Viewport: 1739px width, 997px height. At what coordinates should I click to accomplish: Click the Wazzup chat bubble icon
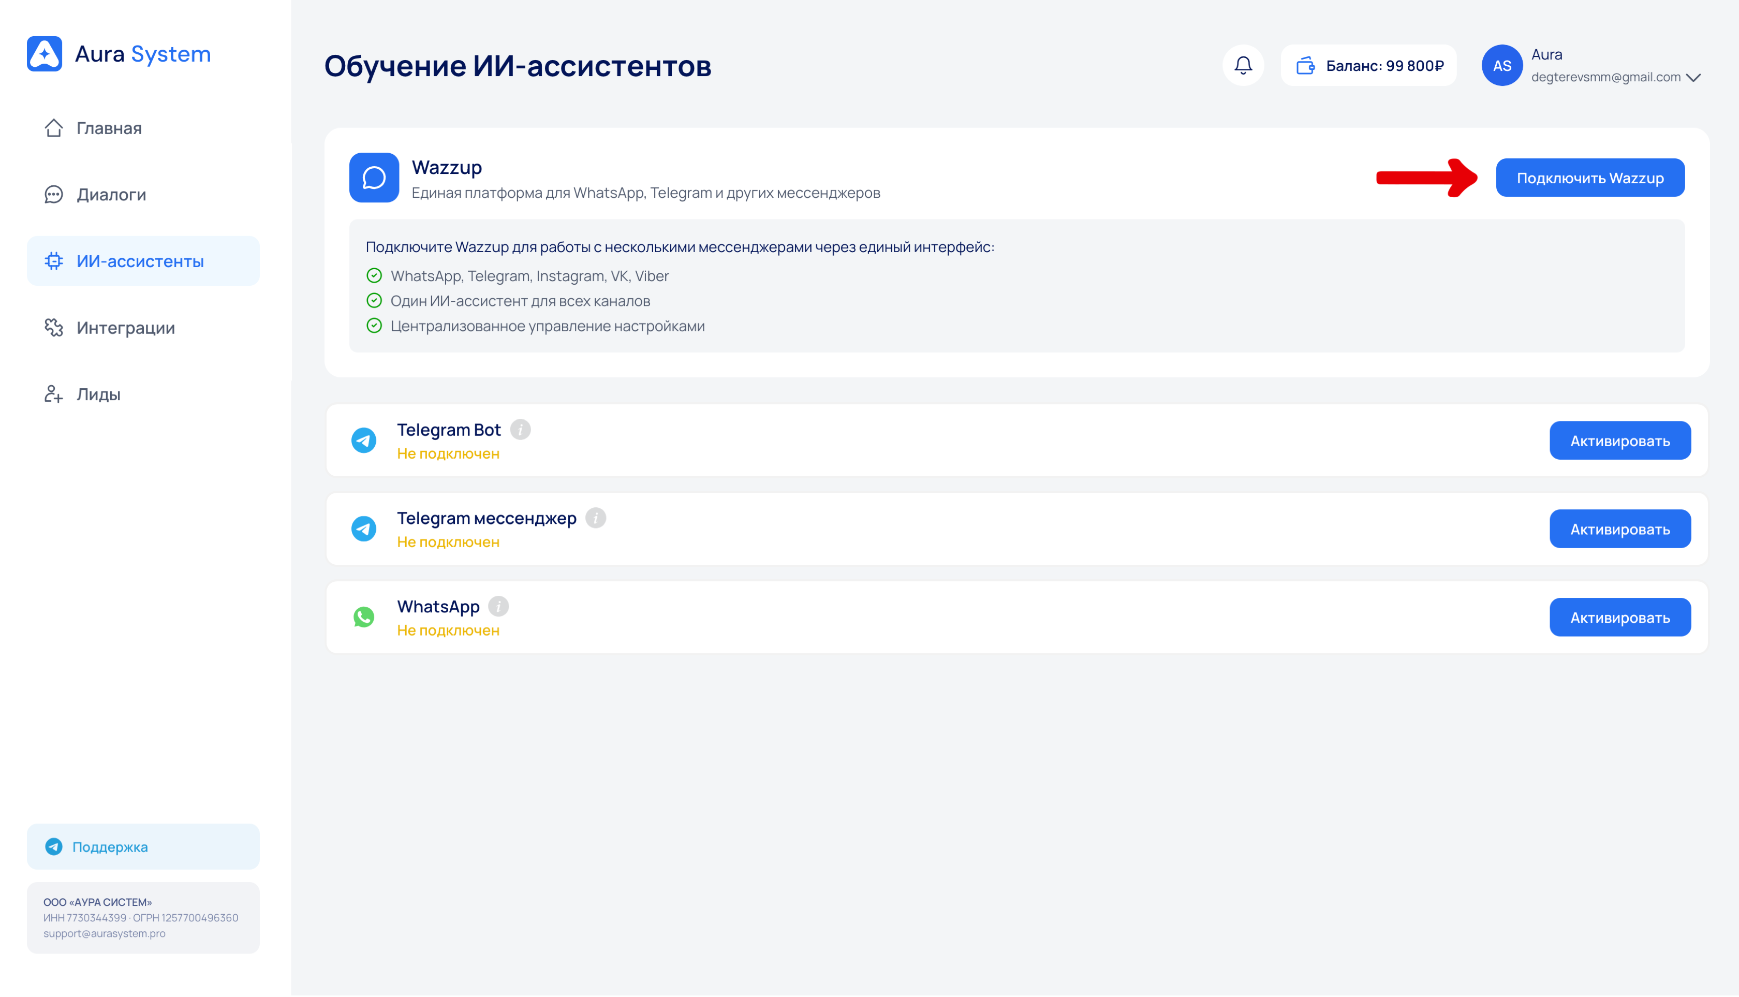click(x=374, y=178)
